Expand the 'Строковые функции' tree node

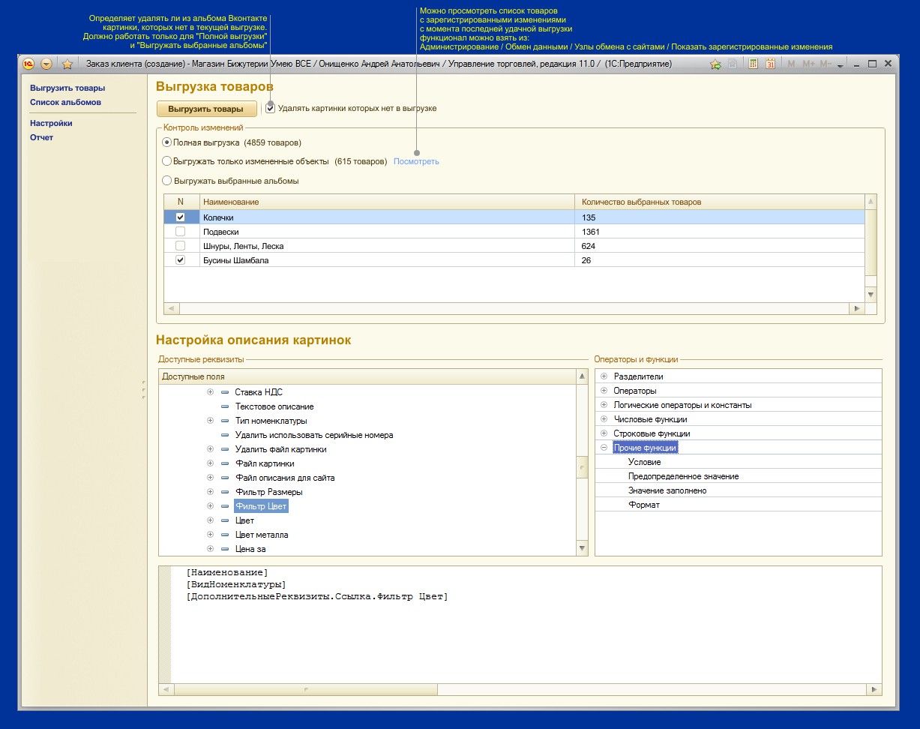click(x=604, y=433)
